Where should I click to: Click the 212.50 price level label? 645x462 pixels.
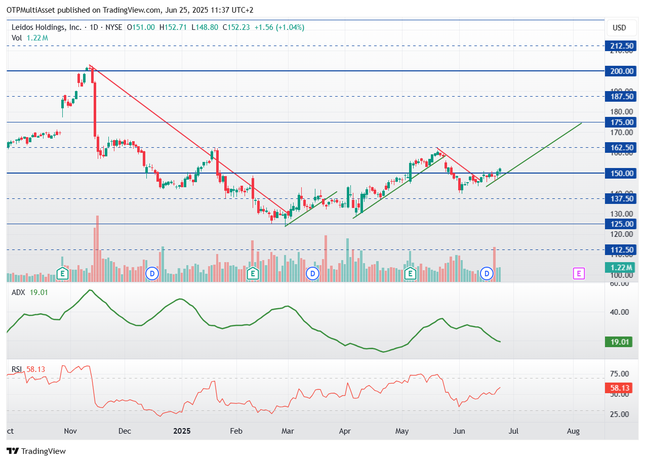tap(620, 46)
